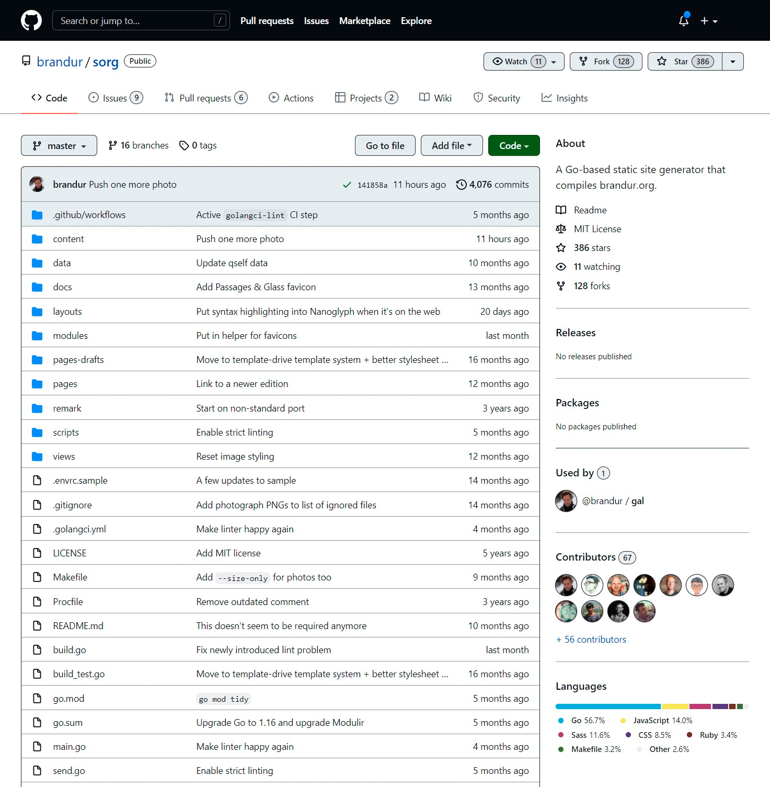Click the file icon for Makefile

(x=37, y=577)
